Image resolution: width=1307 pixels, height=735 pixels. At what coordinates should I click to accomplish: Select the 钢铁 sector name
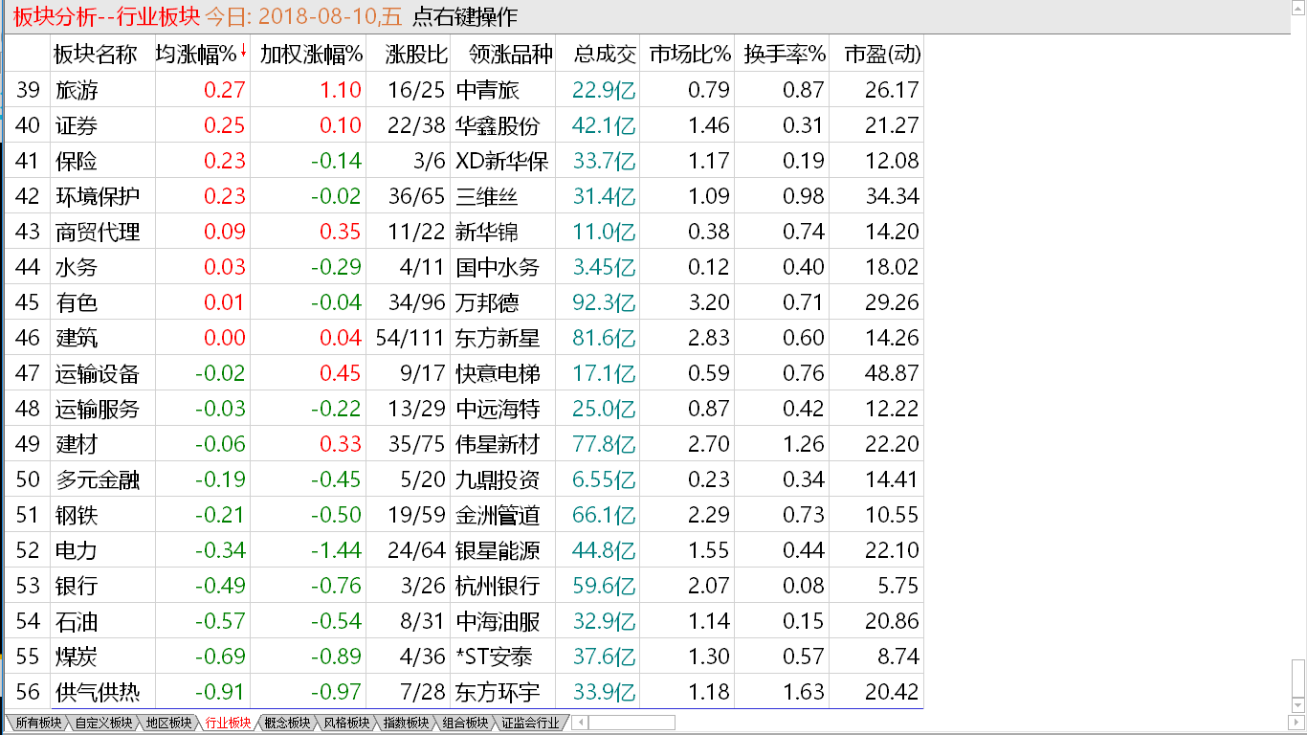click(77, 515)
